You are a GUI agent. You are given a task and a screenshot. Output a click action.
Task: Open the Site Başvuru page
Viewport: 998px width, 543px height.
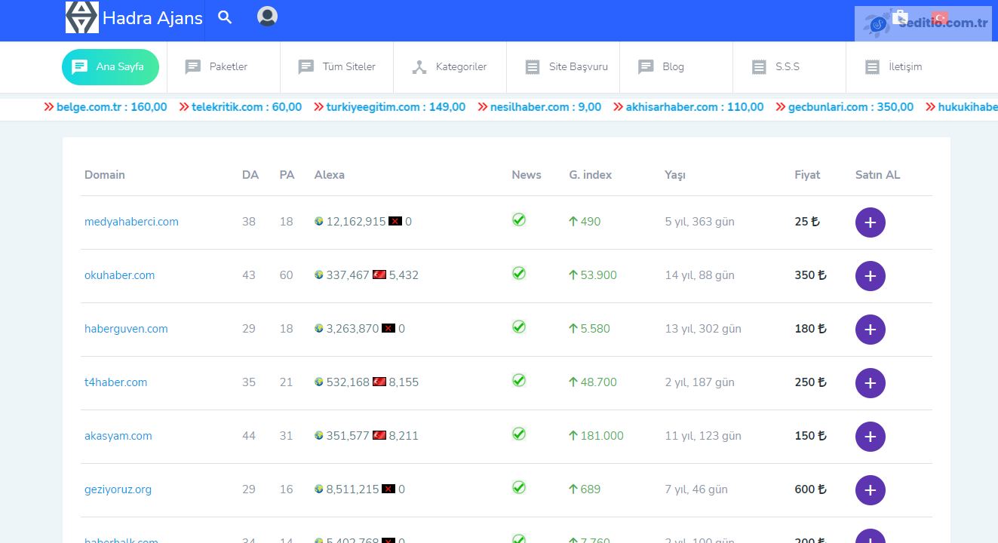(x=567, y=67)
